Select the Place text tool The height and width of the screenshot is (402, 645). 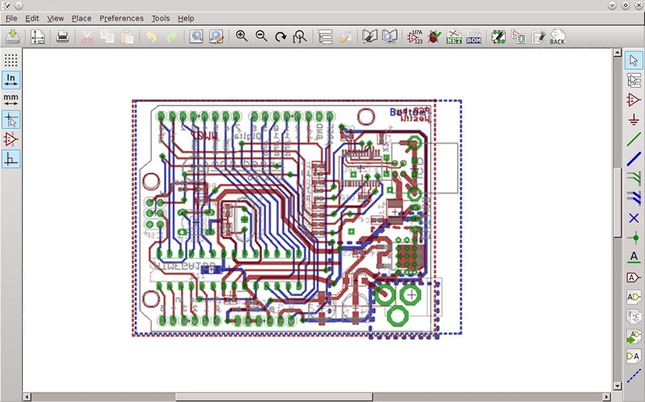pos(634,257)
